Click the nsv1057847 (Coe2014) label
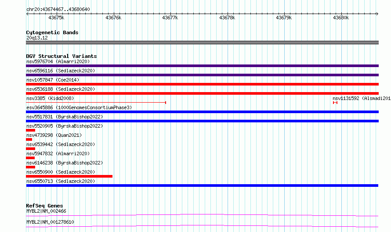This screenshot has width=391, height=232. (x=53, y=80)
